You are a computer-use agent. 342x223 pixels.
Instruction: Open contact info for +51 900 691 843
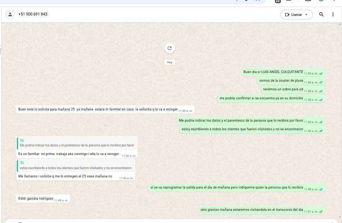click(33, 14)
